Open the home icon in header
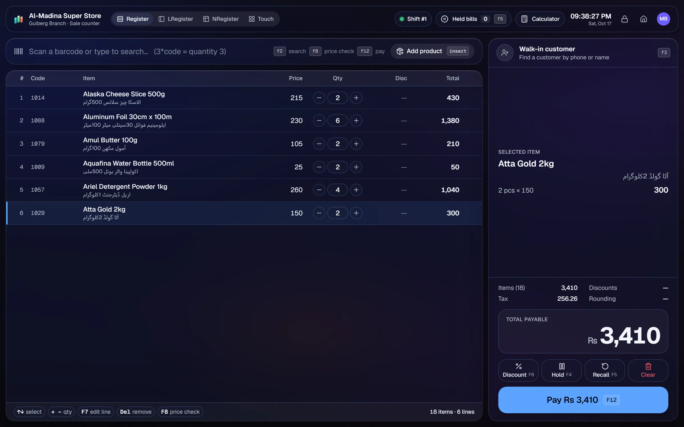Screen dimensions: 684x427 coord(644,19)
